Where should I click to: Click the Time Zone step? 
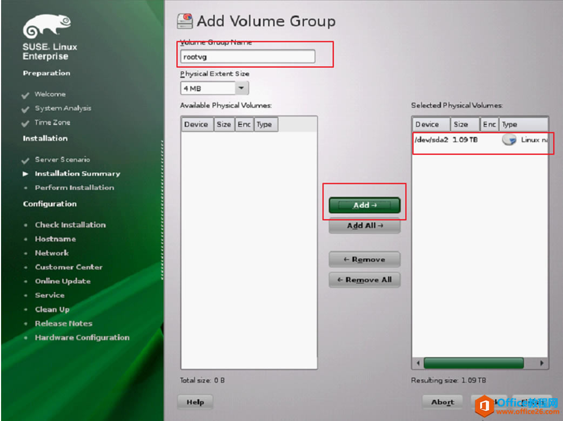[52, 123]
